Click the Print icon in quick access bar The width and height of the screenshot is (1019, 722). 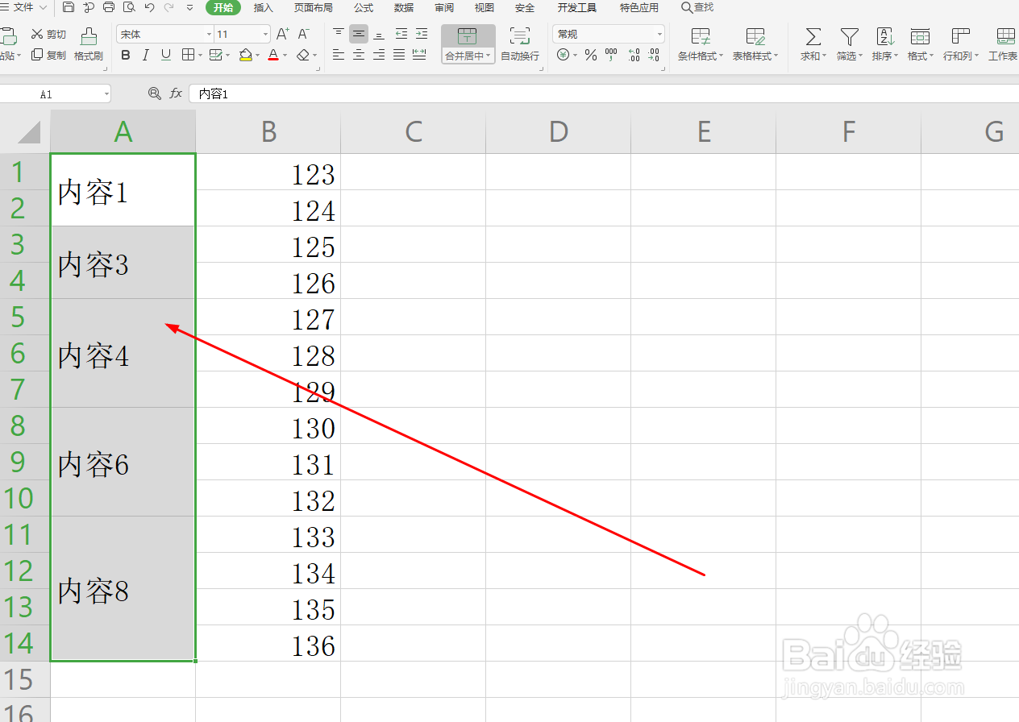[109, 7]
